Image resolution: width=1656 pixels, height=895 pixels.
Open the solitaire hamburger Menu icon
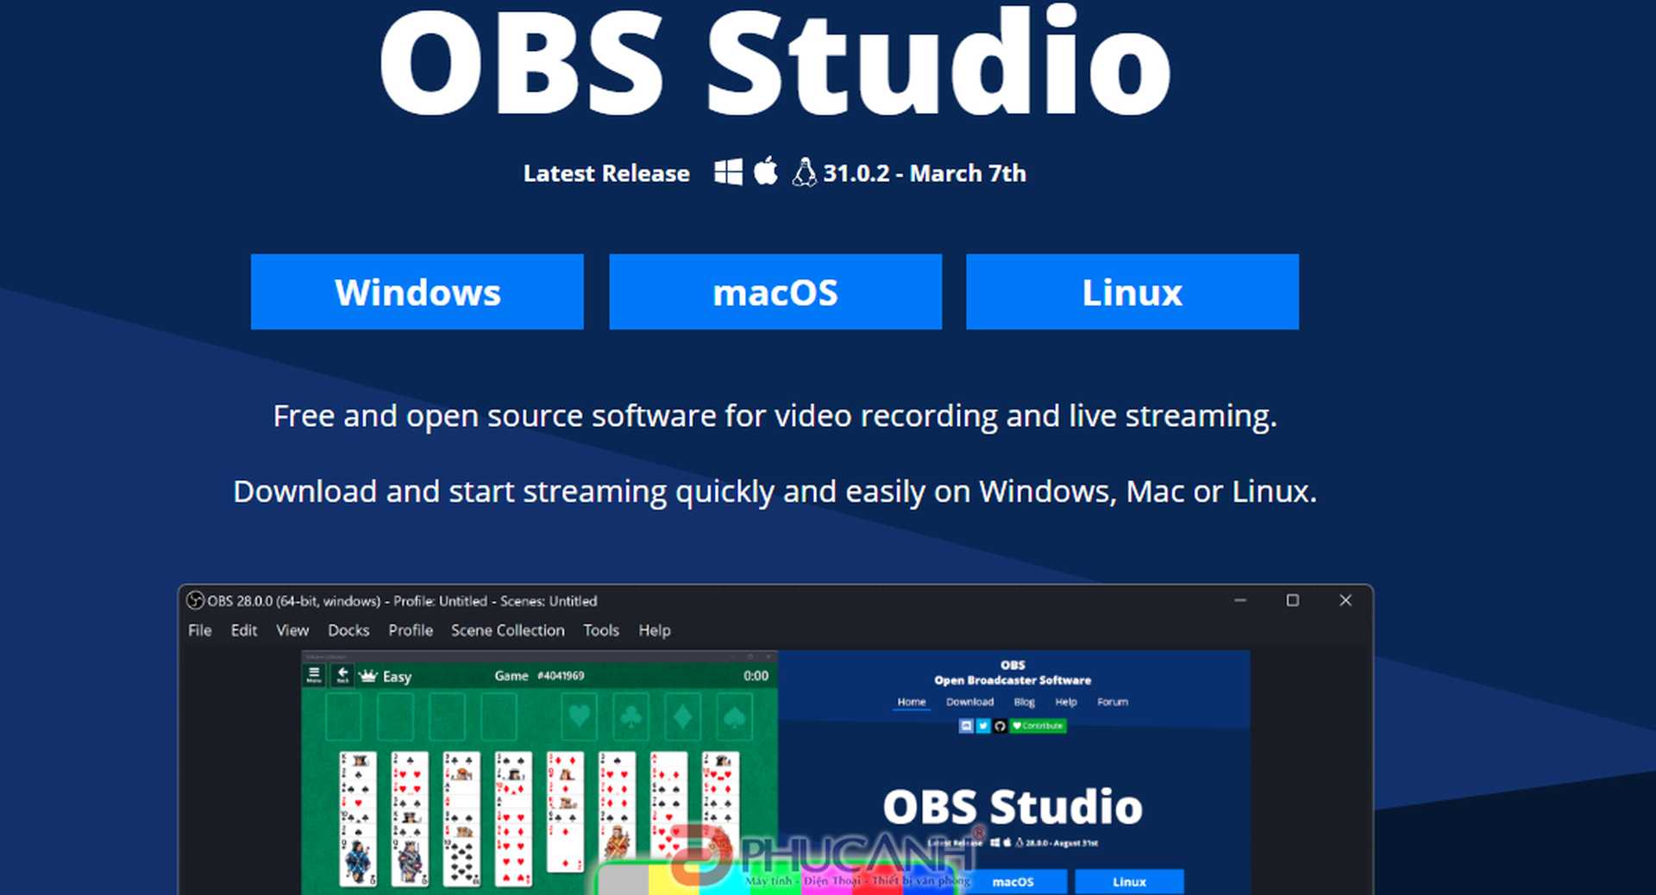[314, 674]
